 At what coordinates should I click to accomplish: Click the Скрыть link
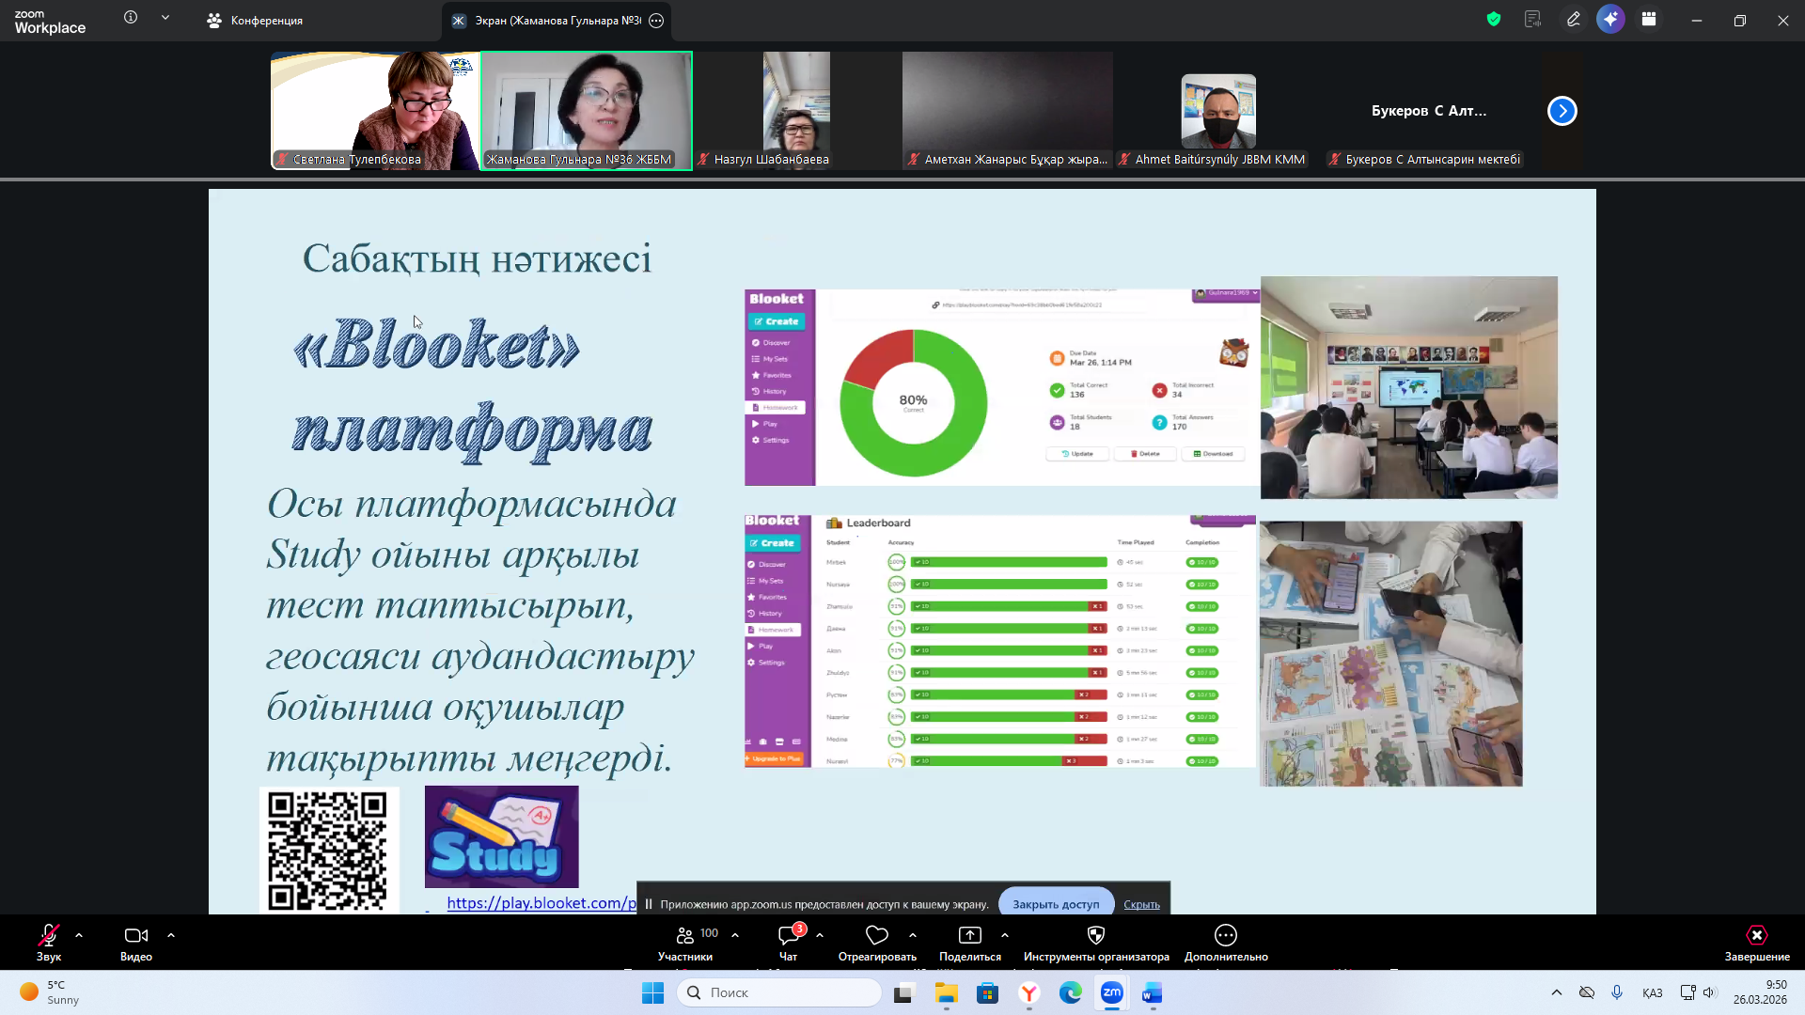click(1141, 904)
